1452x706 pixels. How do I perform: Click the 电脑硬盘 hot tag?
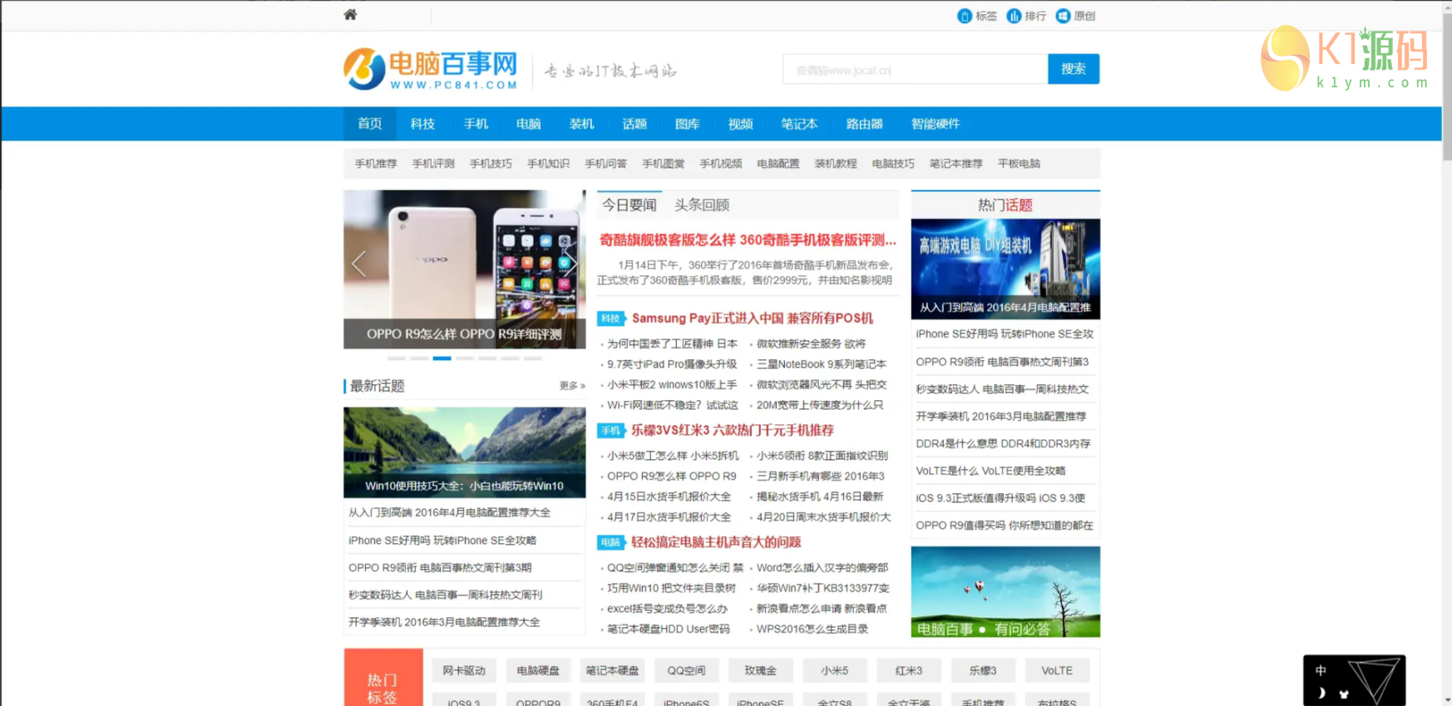(538, 670)
